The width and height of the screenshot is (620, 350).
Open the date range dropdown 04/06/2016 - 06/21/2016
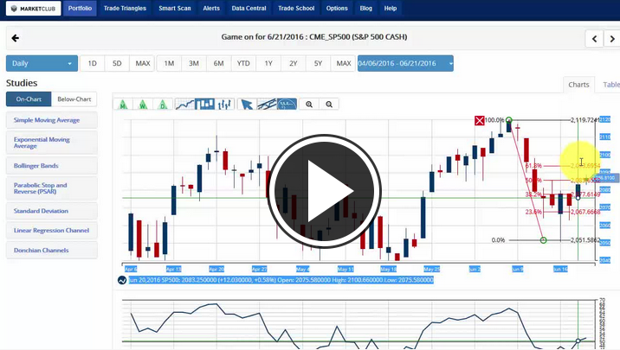click(x=405, y=64)
